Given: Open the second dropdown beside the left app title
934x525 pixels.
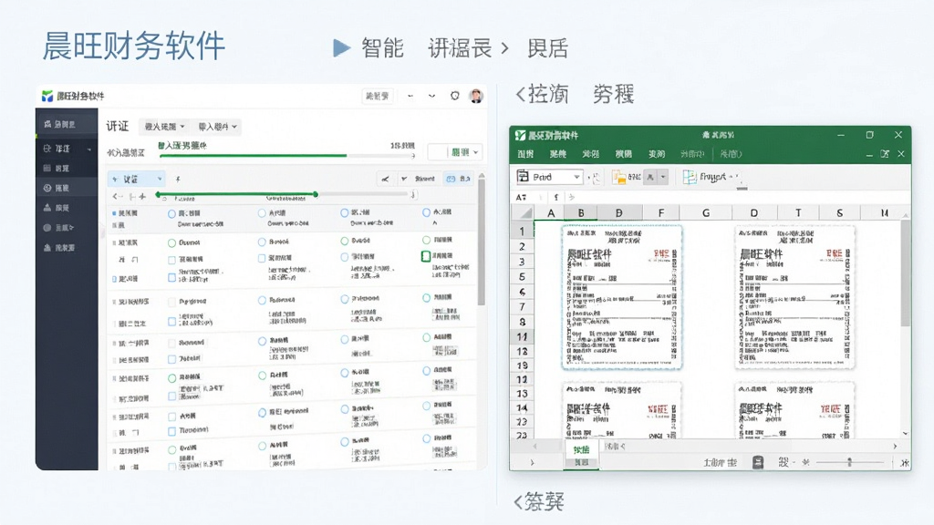Looking at the screenshot, I should pyautogui.click(x=217, y=127).
